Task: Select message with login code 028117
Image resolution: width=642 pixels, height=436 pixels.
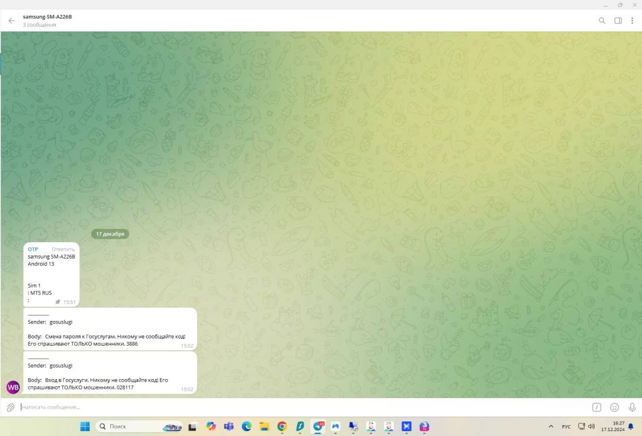Action: 110,373
